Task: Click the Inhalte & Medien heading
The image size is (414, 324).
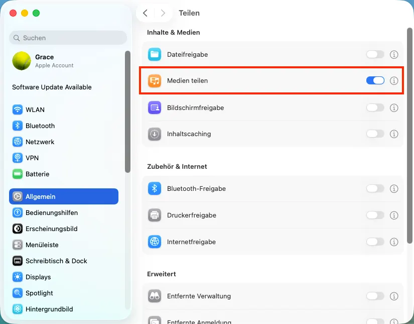Action: [x=174, y=33]
